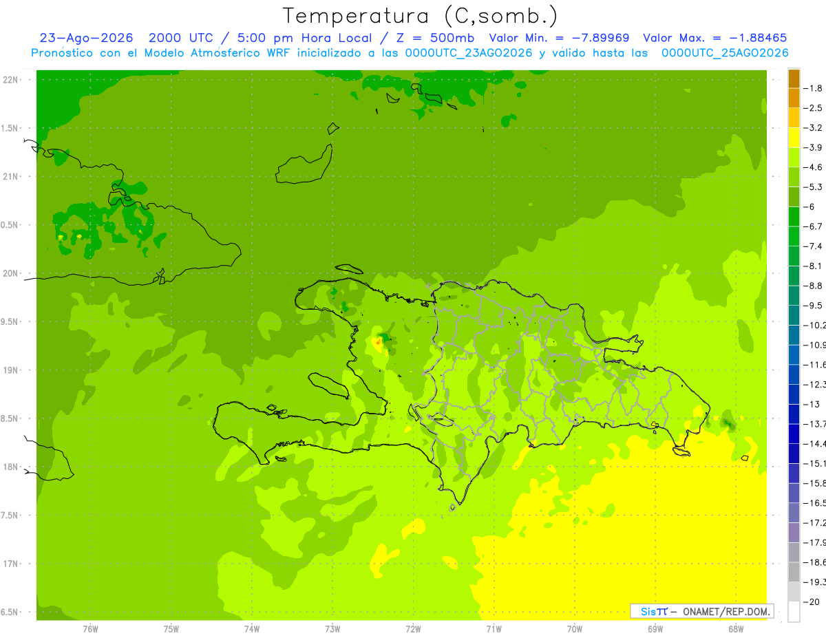Screen dimensions: 826x638
Task: Click the "69W" longitude label
Action: [655, 629]
